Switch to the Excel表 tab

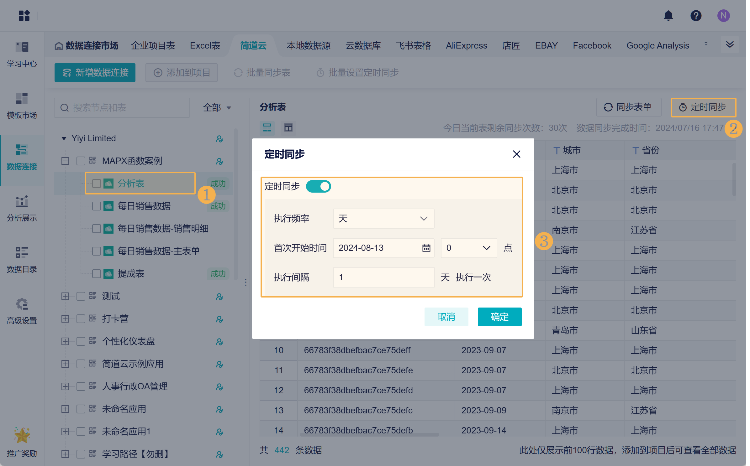(x=205, y=46)
